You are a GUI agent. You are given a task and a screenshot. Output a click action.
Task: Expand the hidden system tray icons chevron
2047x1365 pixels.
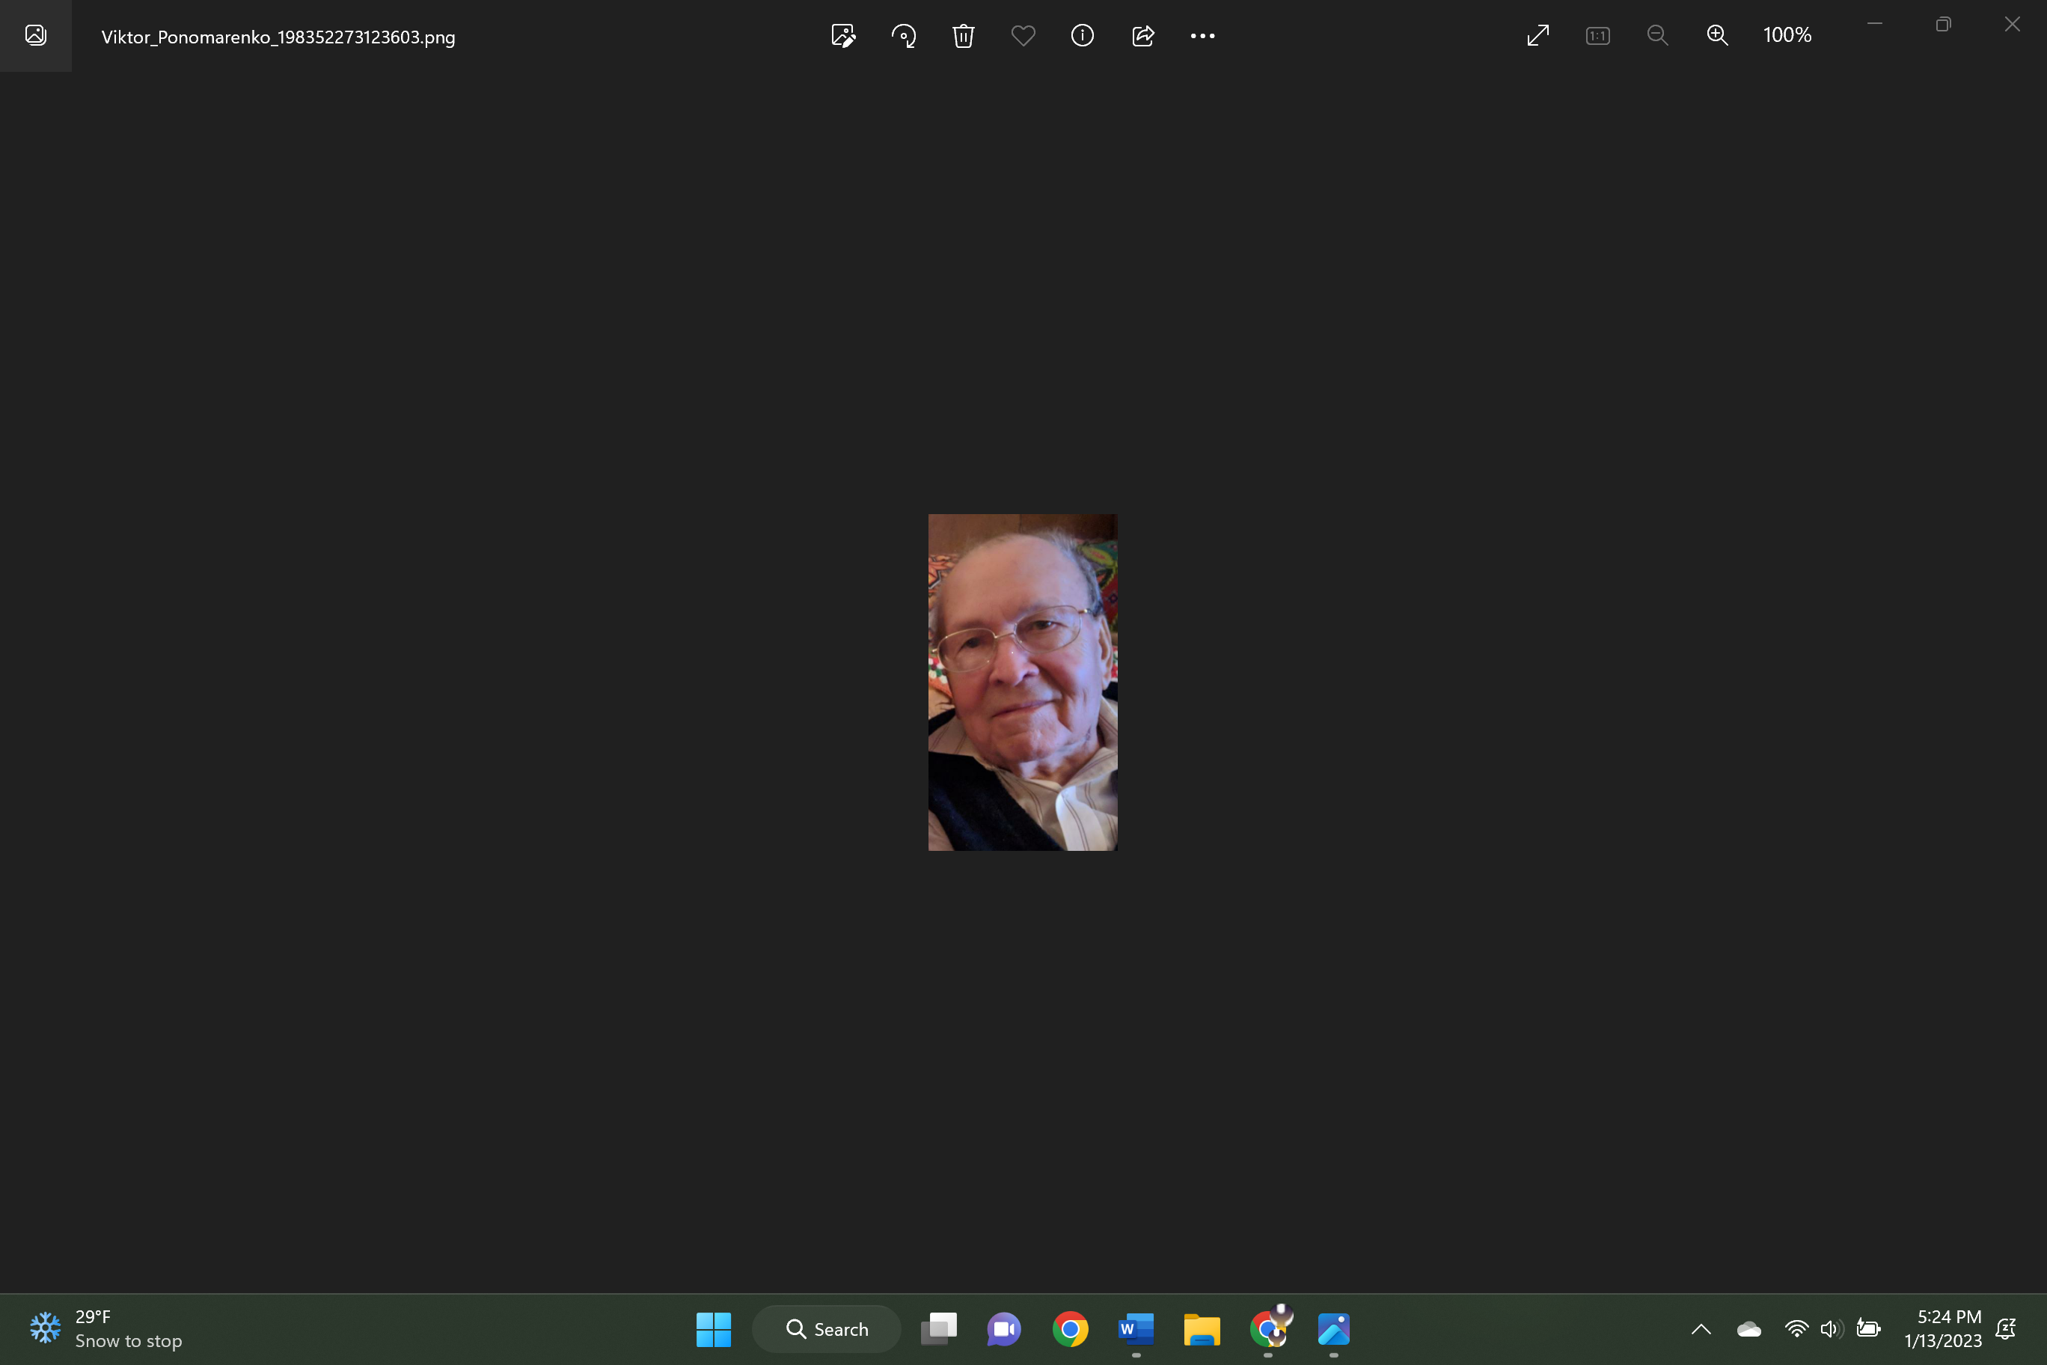1701,1329
